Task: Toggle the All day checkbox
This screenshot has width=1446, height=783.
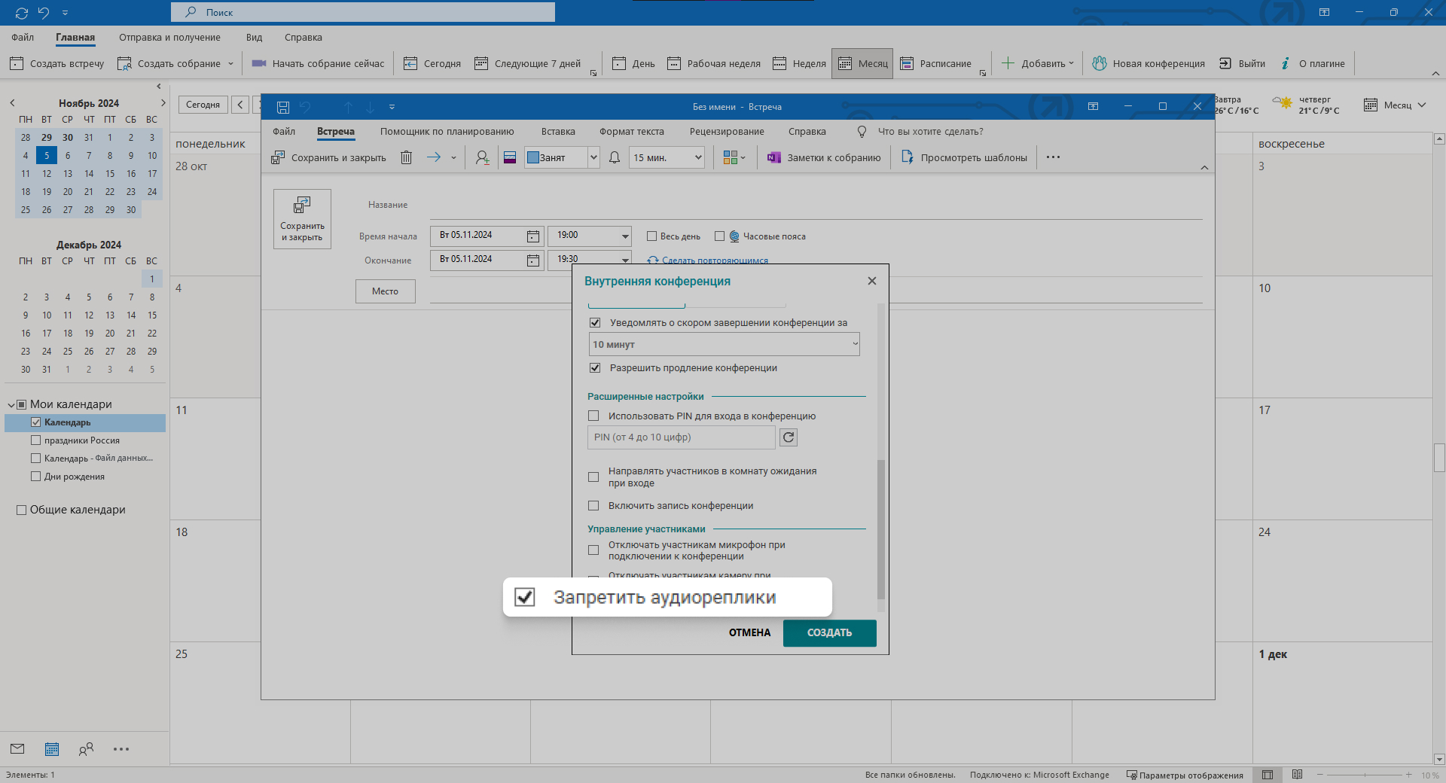Action: 652,236
